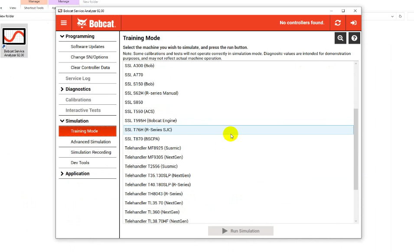Click the Run Simulation button

(x=241, y=231)
